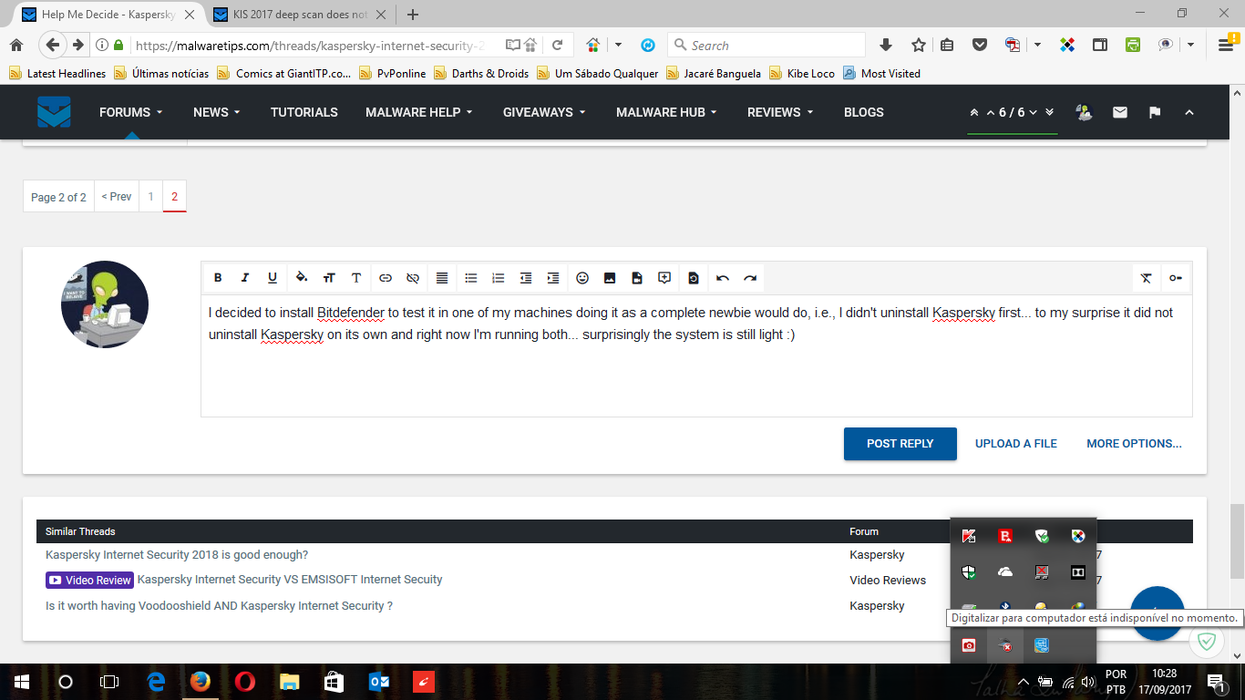Click the URL address bar
Viewport: 1245px width, 700px height.
click(x=310, y=46)
